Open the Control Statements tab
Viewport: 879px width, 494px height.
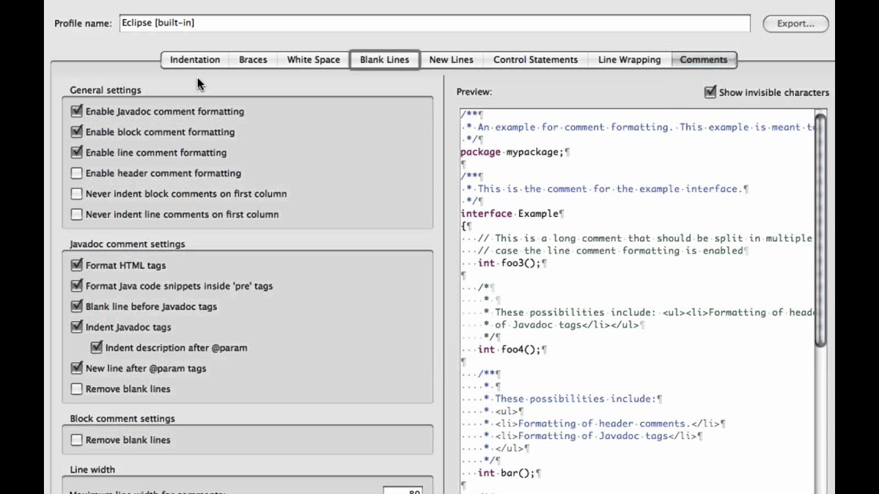(536, 60)
